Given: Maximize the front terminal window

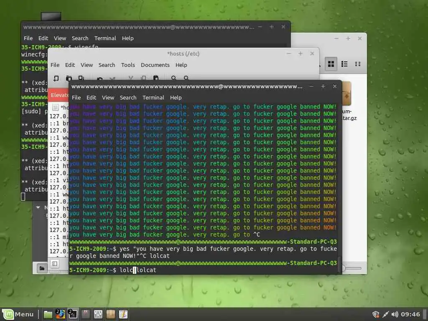Looking at the screenshot, I should [x=323, y=86].
